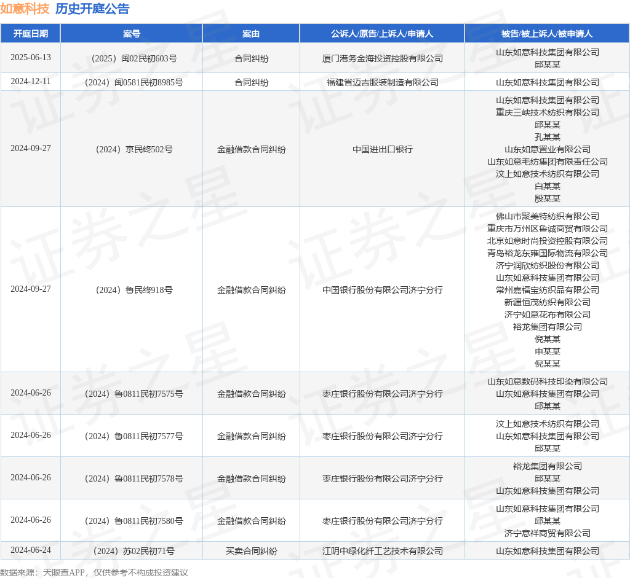Click defendant 山东如意数码科技印染有限公司
Viewport: 630px width, 578px height.
click(x=547, y=381)
